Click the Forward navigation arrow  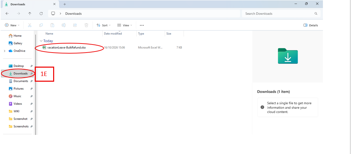point(19,13)
